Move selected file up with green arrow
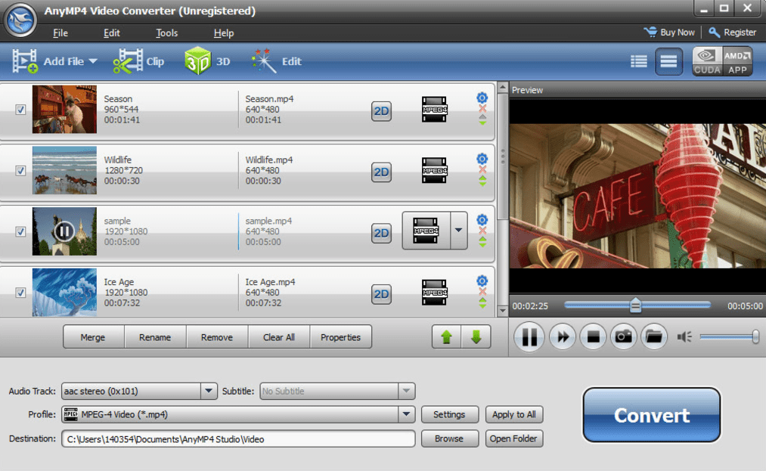Image resolution: width=766 pixels, height=471 pixels. (446, 337)
